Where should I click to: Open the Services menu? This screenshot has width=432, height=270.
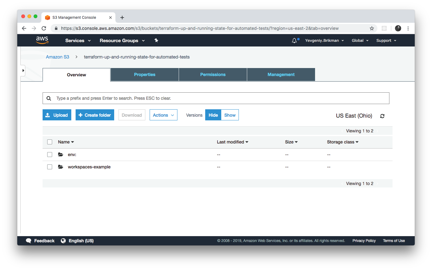click(x=78, y=41)
